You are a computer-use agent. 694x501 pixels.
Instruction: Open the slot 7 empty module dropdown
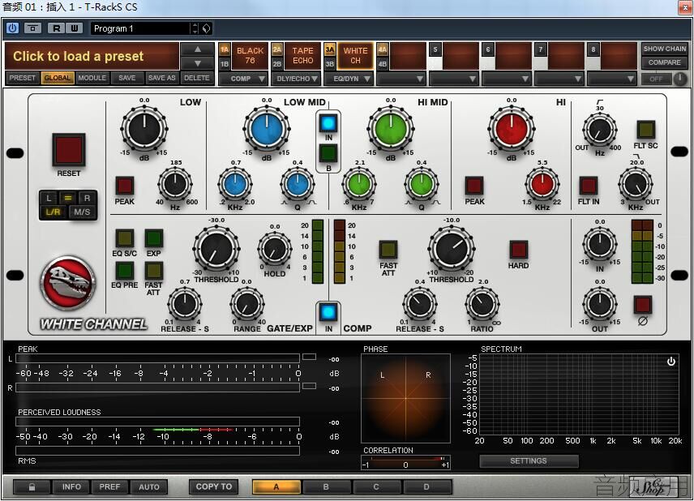click(559, 79)
